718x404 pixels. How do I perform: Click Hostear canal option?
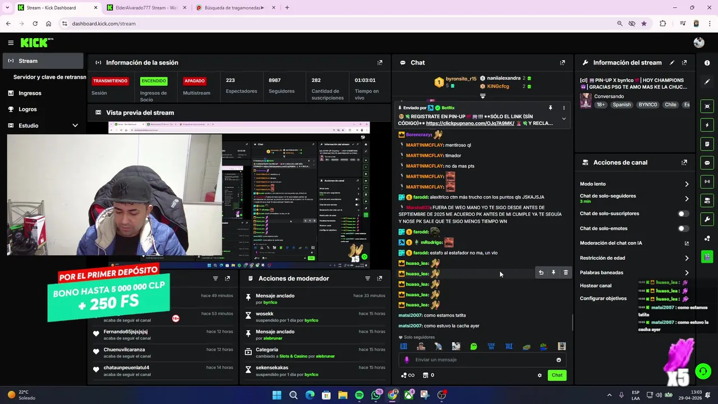[596, 286]
